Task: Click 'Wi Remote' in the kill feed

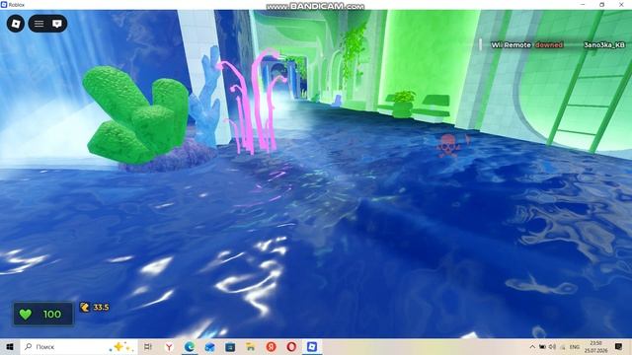Action: (x=511, y=45)
